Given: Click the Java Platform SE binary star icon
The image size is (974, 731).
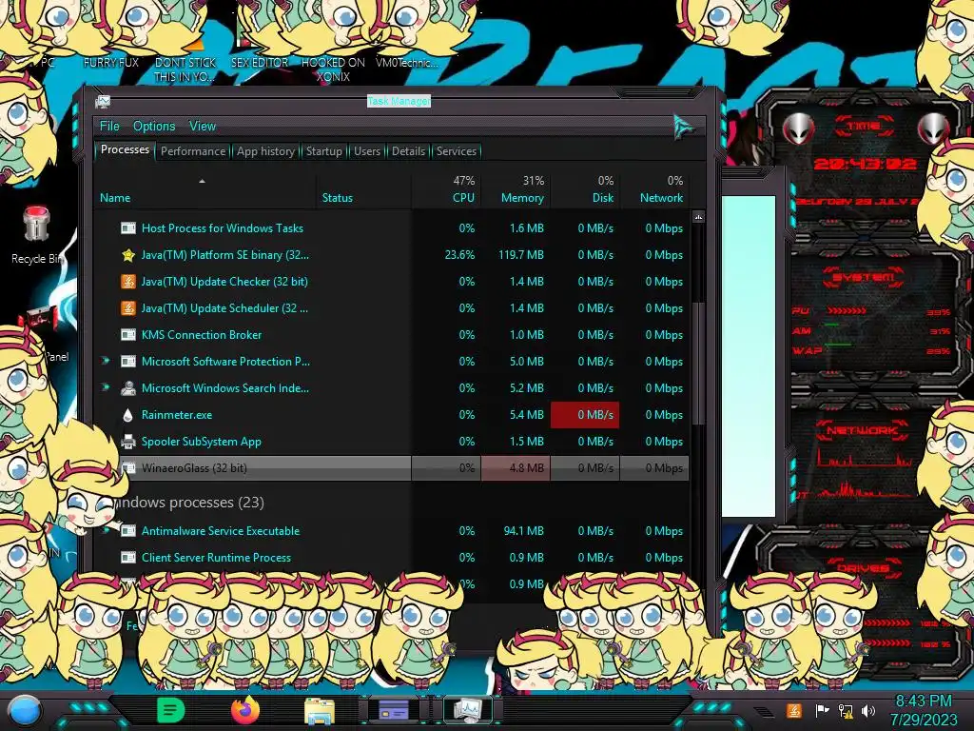Looking at the screenshot, I should 128,255.
